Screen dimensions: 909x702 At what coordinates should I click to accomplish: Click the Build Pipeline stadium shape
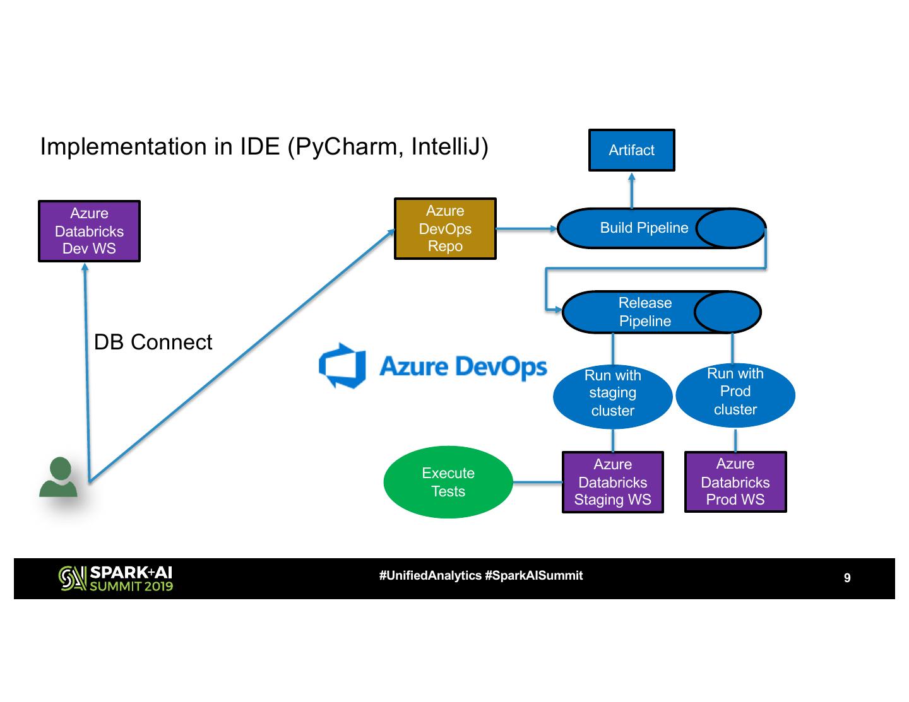tap(644, 228)
